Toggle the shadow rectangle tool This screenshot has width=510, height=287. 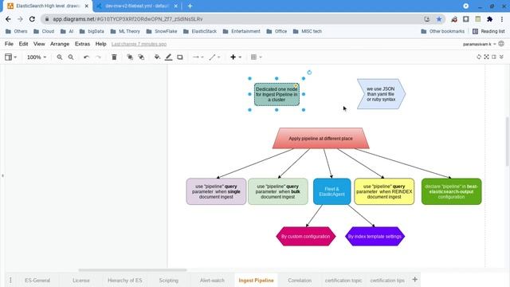180,57
